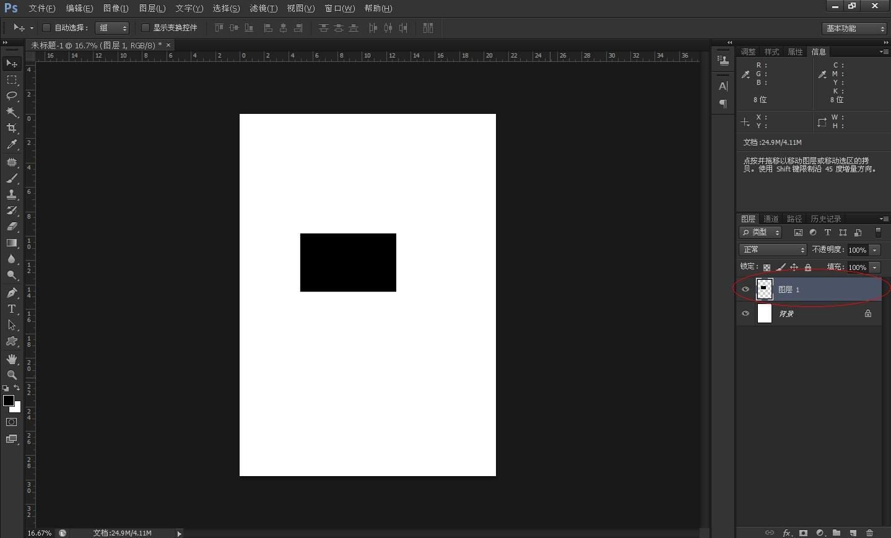Screen dimensions: 891x538
Task: Select the Lasso tool
Action: (x=12, y=95)
